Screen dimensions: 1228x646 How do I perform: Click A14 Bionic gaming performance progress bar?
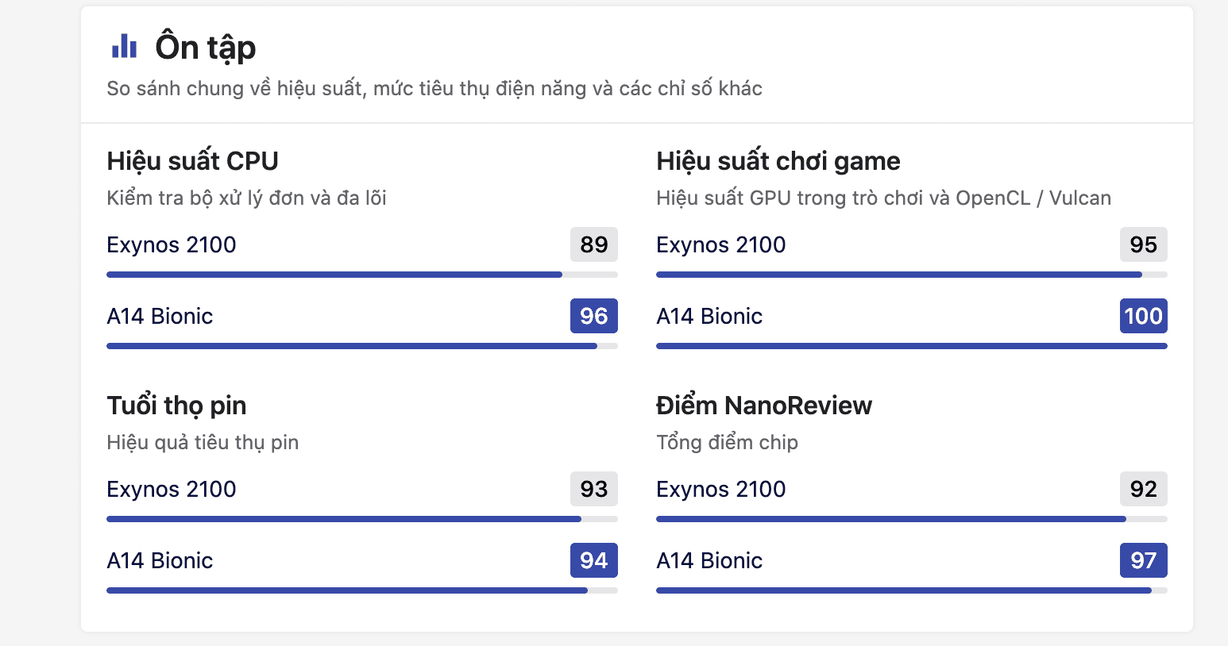pos(911,346)
